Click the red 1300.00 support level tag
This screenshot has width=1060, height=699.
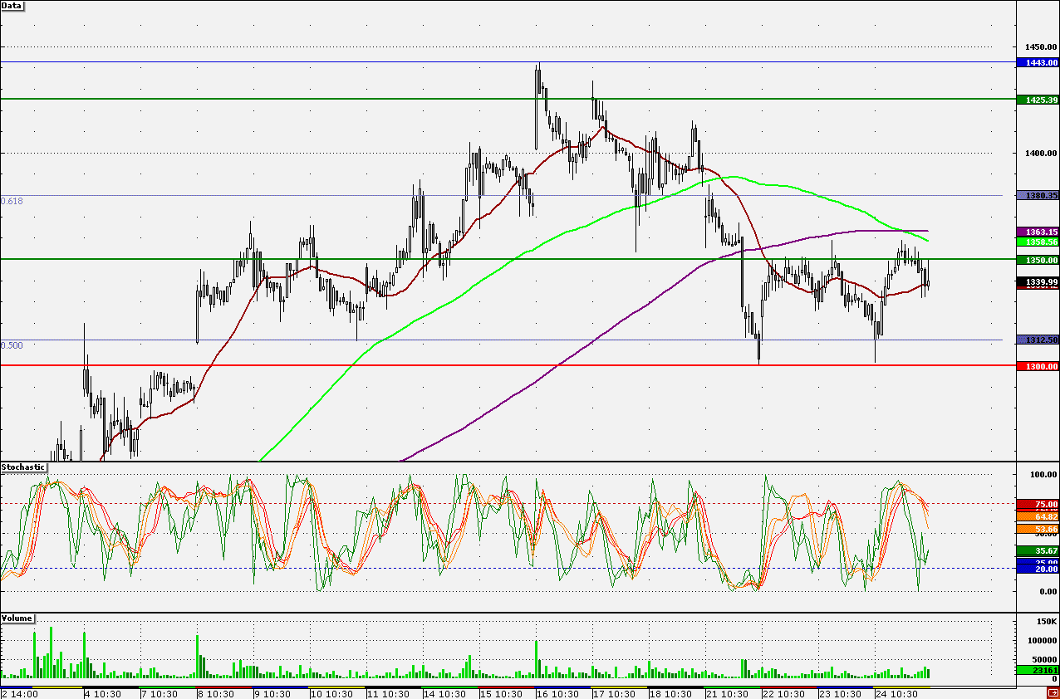coord(1038,366)
